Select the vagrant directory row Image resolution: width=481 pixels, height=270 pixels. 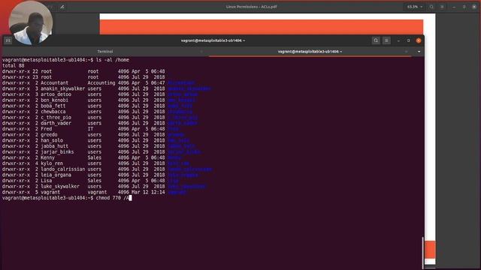[95, 192]
